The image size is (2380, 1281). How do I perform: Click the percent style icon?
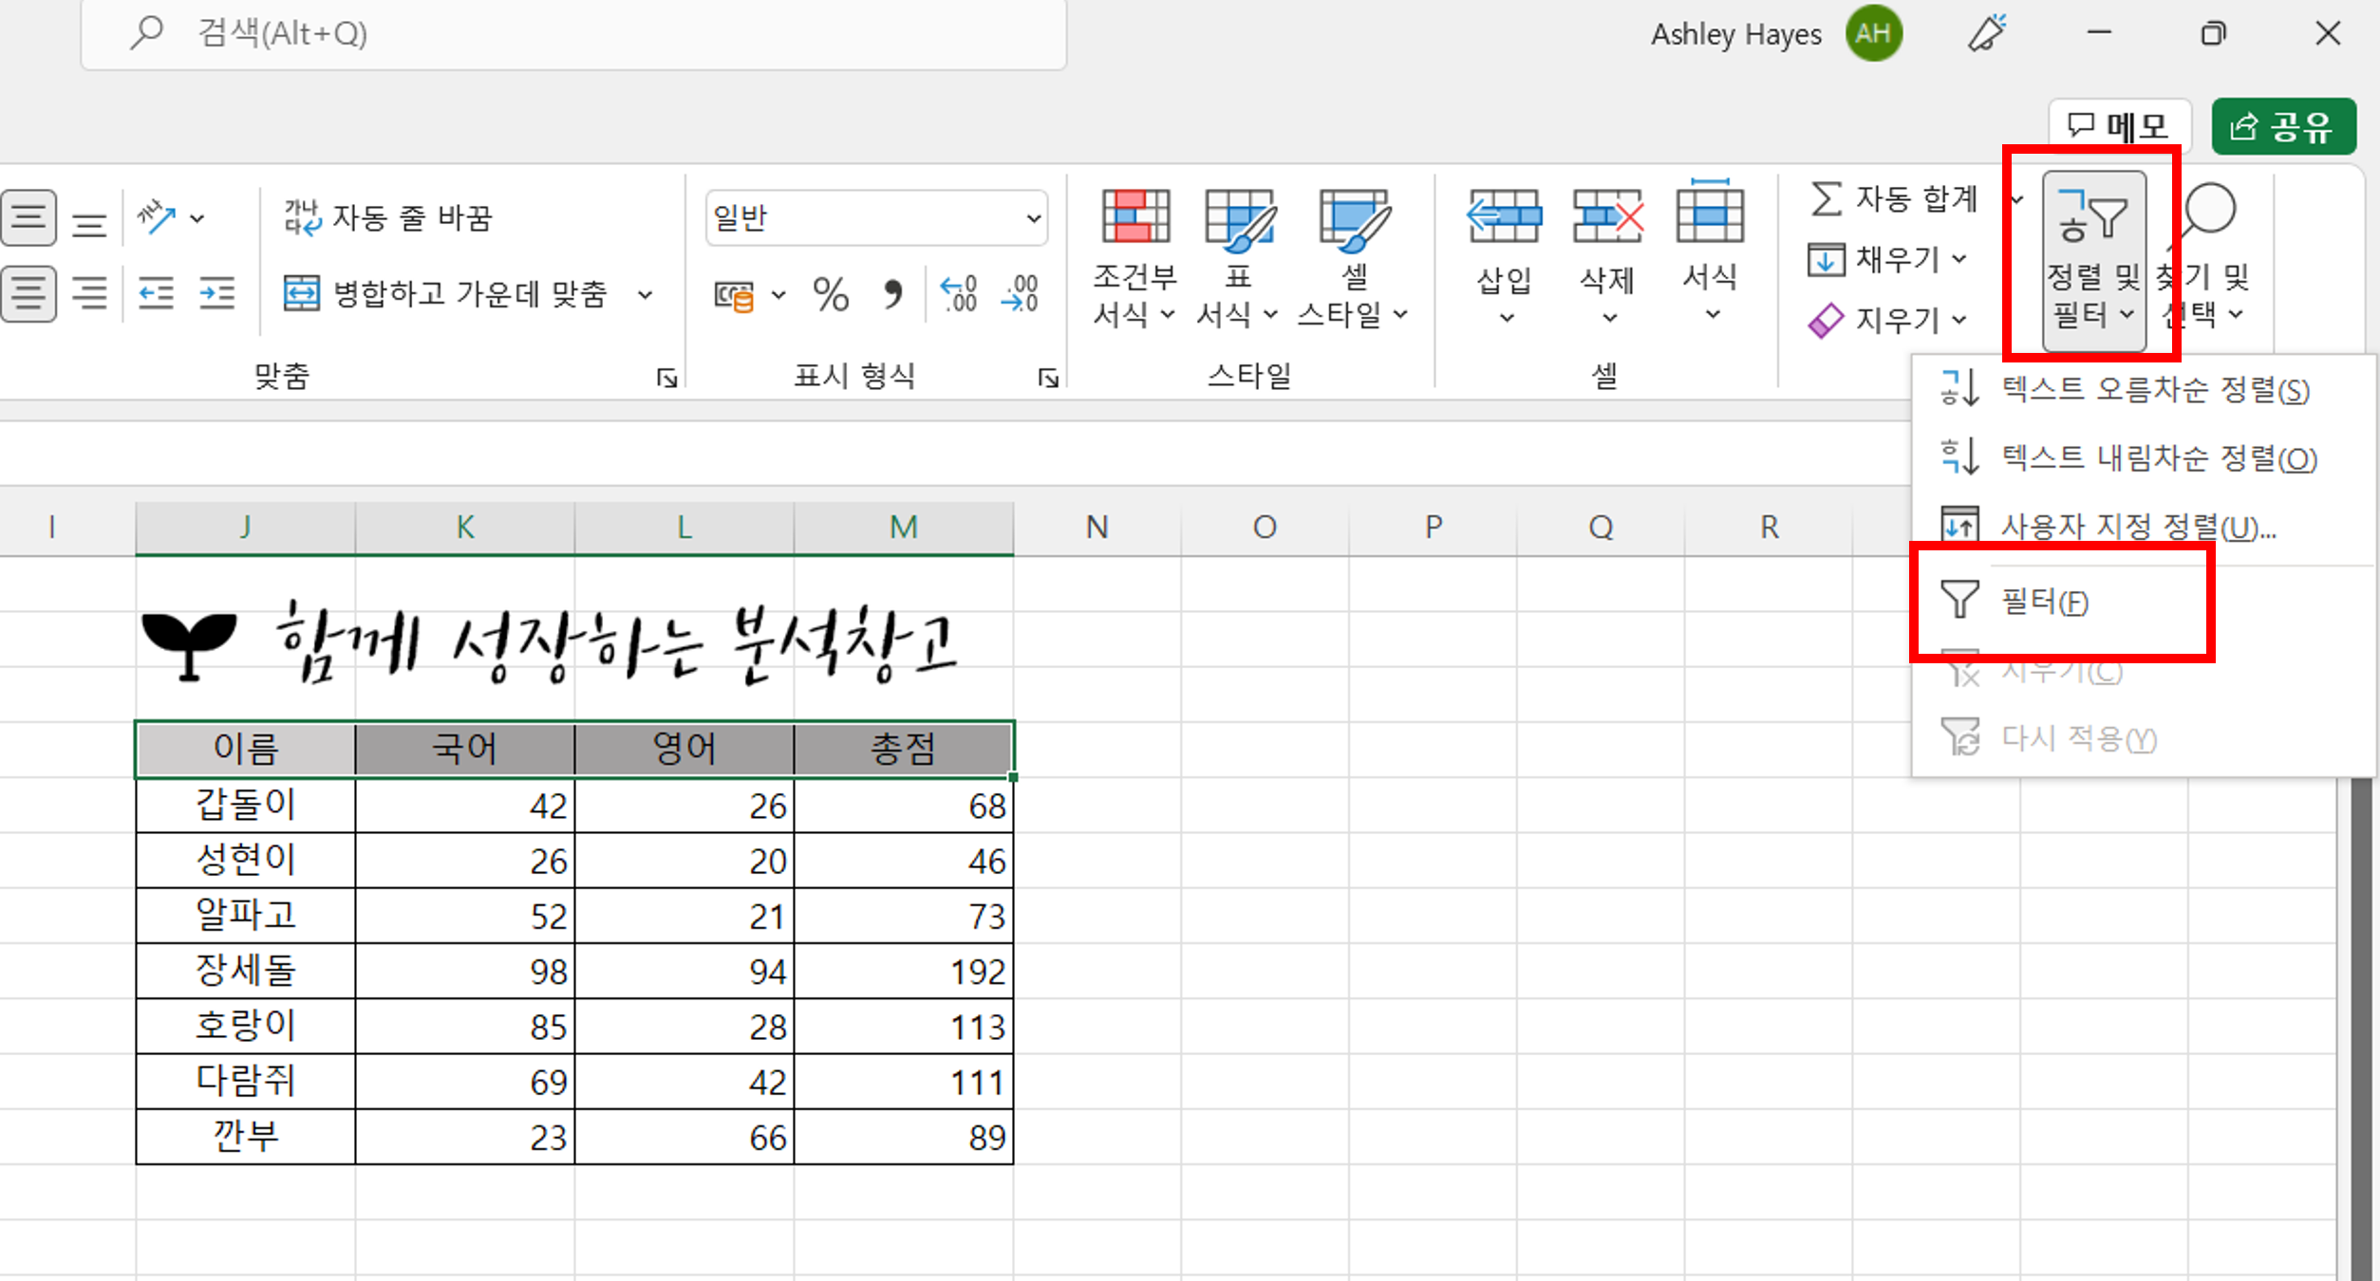[x=831, y=294]
